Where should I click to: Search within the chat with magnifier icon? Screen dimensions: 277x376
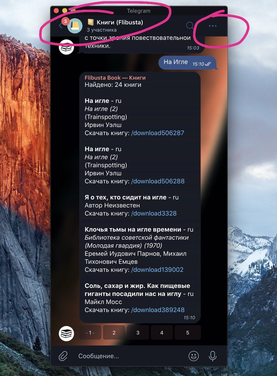(x=190, y=26)
